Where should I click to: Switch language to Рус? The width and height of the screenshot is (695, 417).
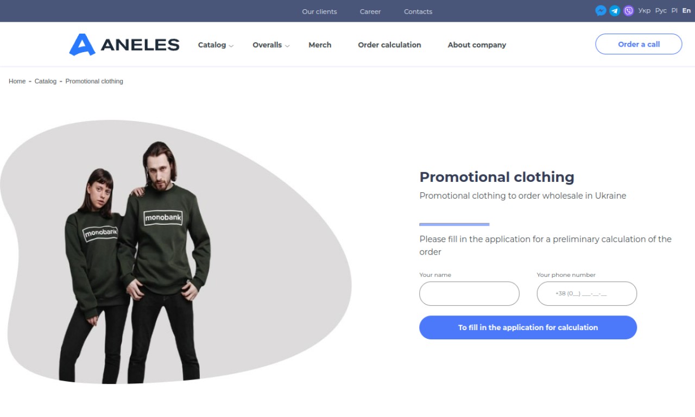[x=661, y=11]
